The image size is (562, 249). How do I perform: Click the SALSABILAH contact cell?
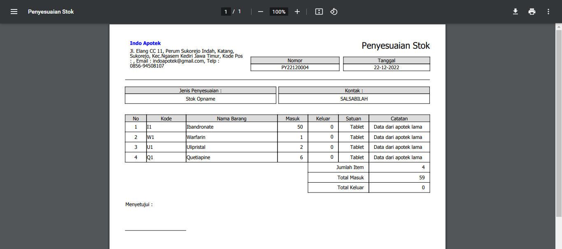(x=354, y=99)
